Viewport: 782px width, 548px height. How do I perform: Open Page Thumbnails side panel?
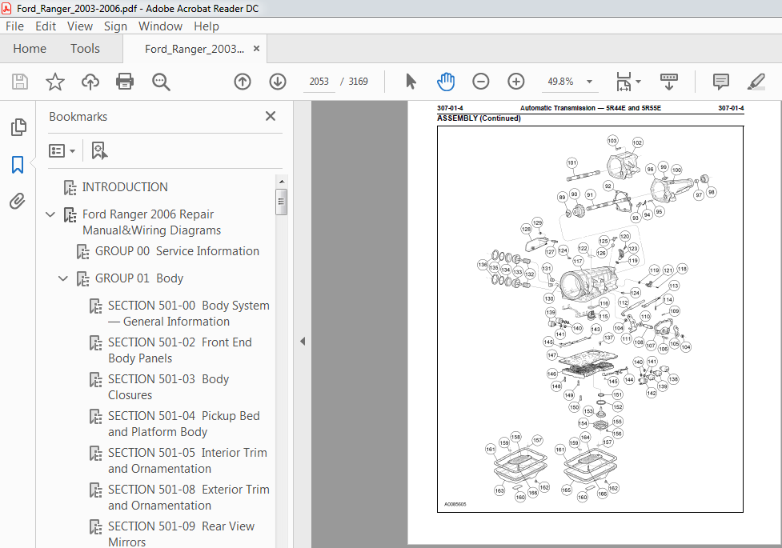point(18,127)
